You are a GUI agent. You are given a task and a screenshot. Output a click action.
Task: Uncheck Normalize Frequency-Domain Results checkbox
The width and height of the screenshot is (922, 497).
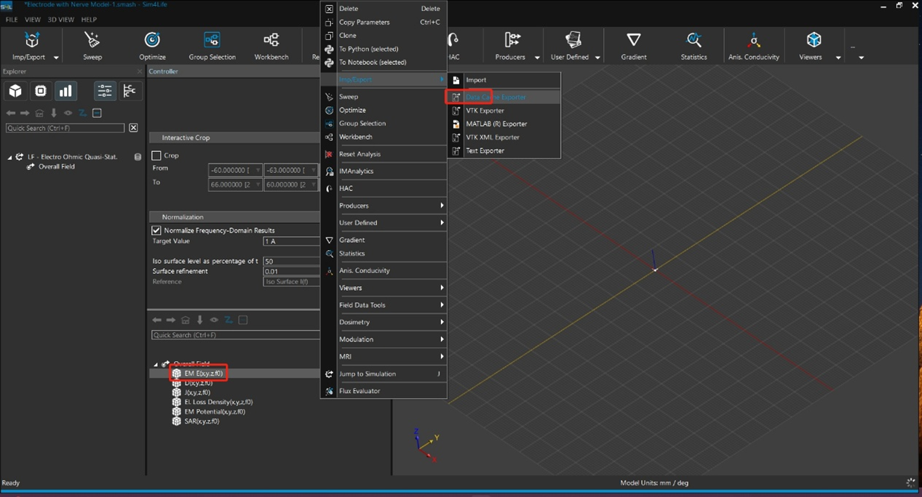point(156,230)
